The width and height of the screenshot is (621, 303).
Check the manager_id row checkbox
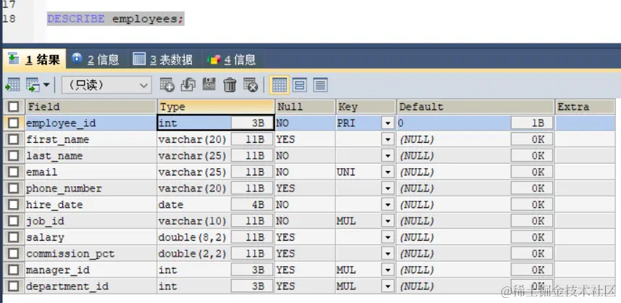14,270
